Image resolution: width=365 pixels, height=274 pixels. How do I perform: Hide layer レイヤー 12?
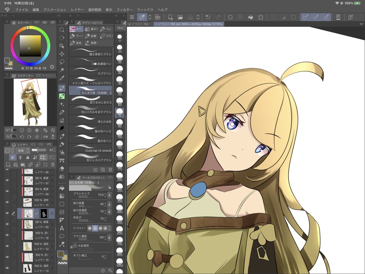click(7, 246)
